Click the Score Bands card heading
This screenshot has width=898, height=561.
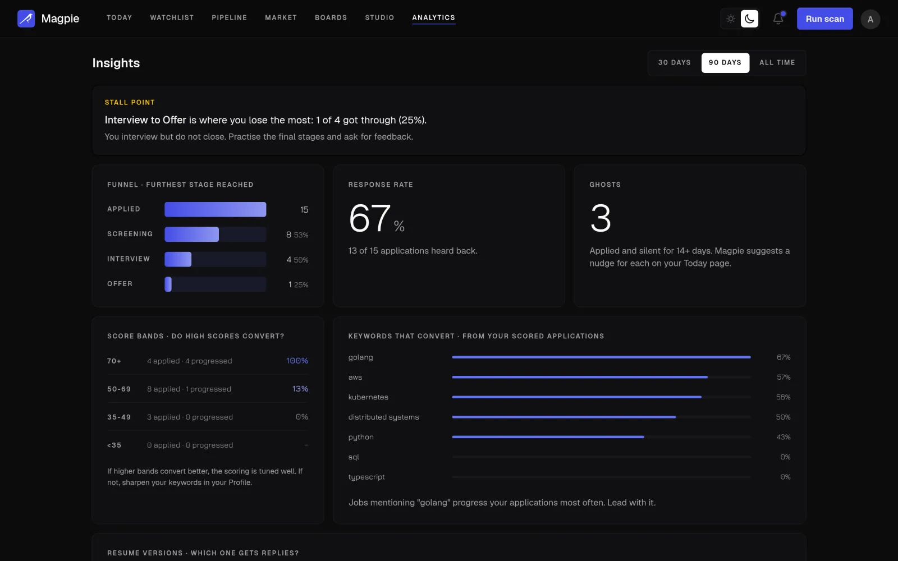[x=196, y=336]
